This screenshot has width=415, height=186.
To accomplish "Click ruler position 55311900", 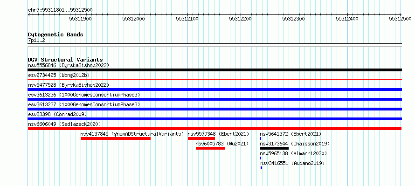I will pos(81,19).
